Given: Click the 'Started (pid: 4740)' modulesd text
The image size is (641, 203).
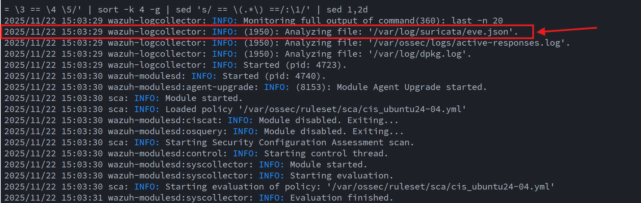Looking at the screenshot, I should 274,76.
